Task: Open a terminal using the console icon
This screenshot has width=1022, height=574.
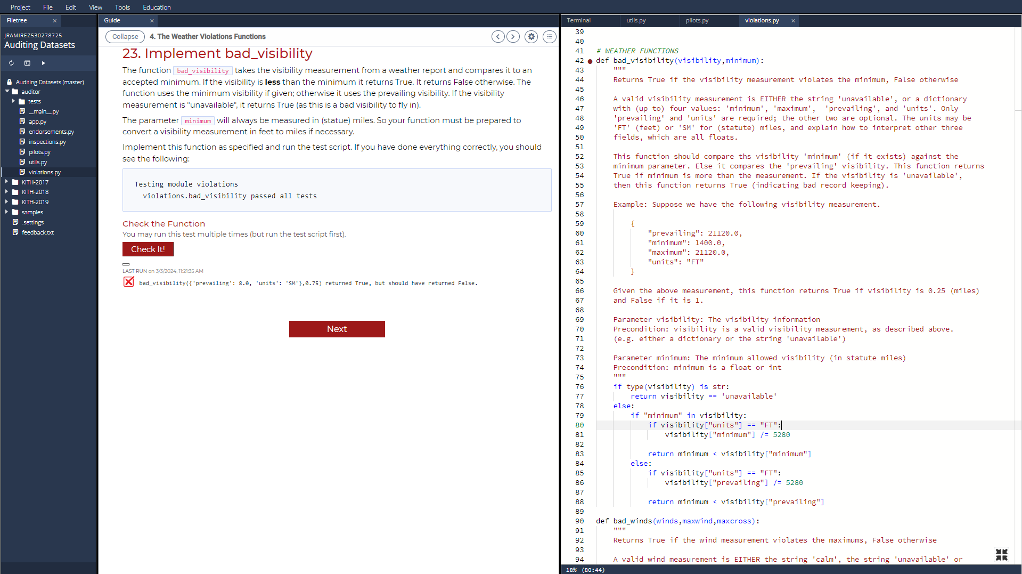Action: [x=27, y=63]
